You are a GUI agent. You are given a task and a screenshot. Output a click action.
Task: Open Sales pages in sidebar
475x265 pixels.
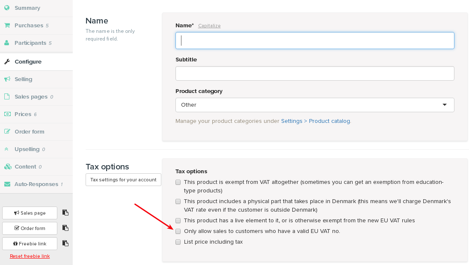pos(36,97)
